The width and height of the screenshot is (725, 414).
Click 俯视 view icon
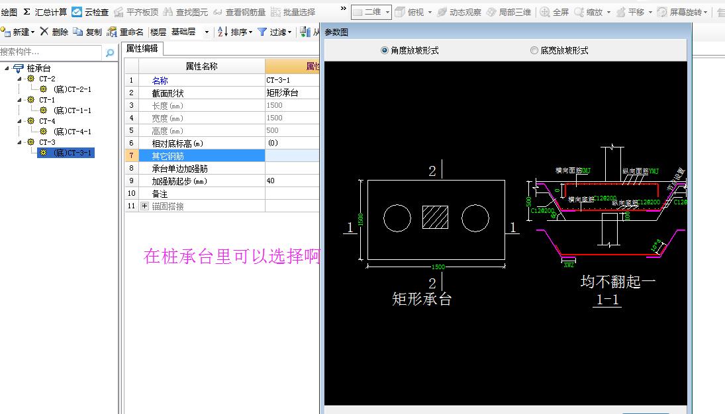pos(400,12)
